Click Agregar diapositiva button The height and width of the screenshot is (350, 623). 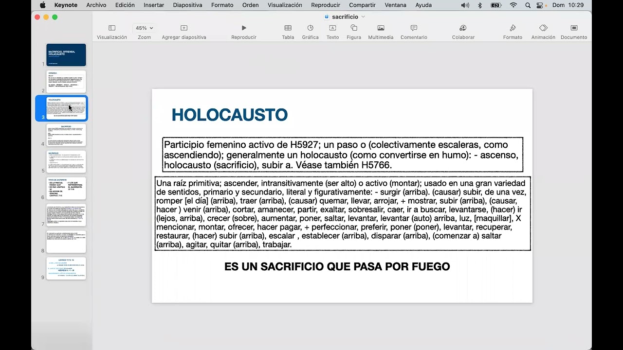coord(184,32)
